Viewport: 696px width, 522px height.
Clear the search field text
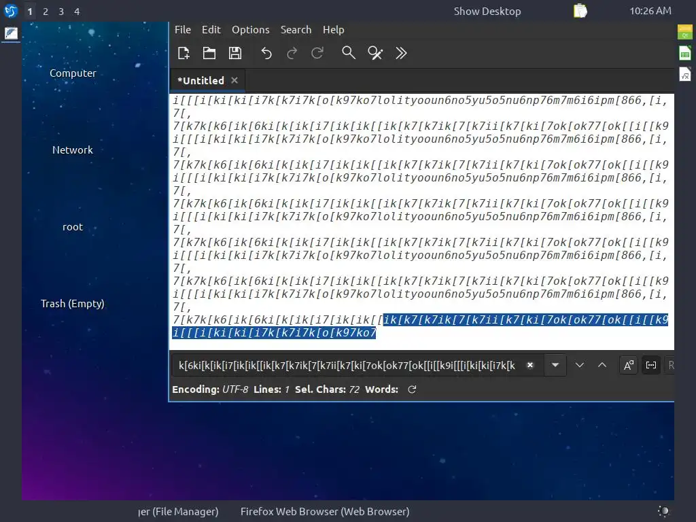530,365
